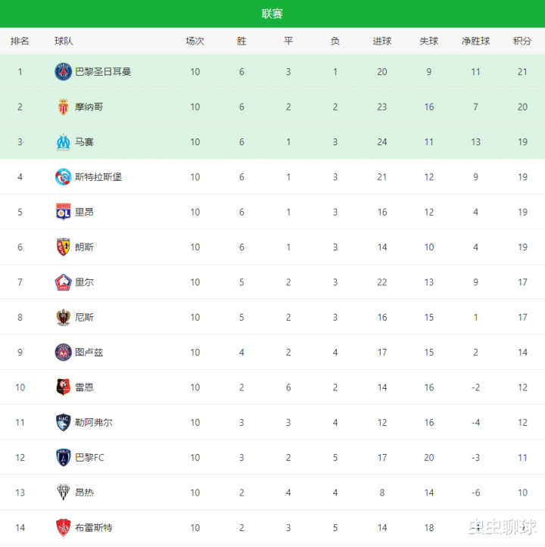Click the 进球 column header

381,41
